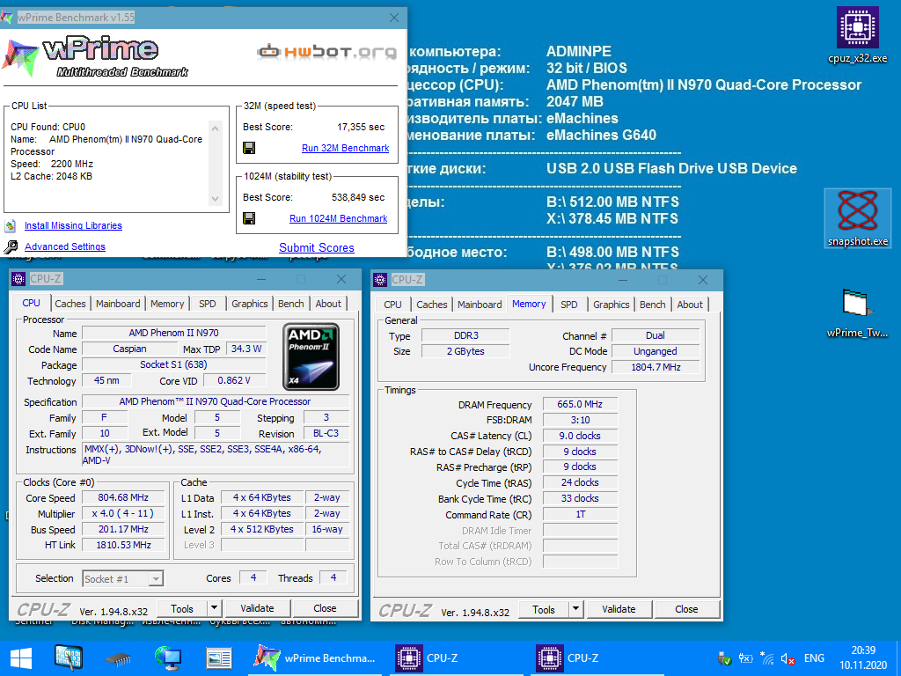The width and height of the screenshot is (901, 676).
Task: Open Graphics tab in right CPU-Z
Action: [x=611, y=304]
